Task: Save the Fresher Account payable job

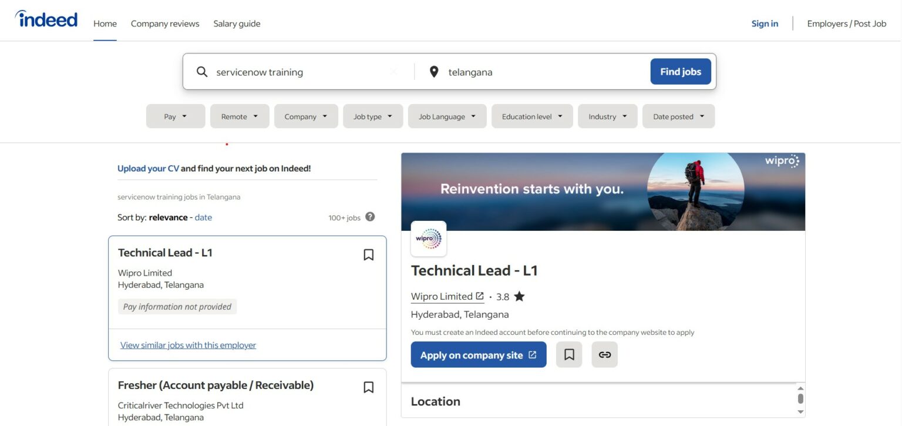Action: coord(368,387)
